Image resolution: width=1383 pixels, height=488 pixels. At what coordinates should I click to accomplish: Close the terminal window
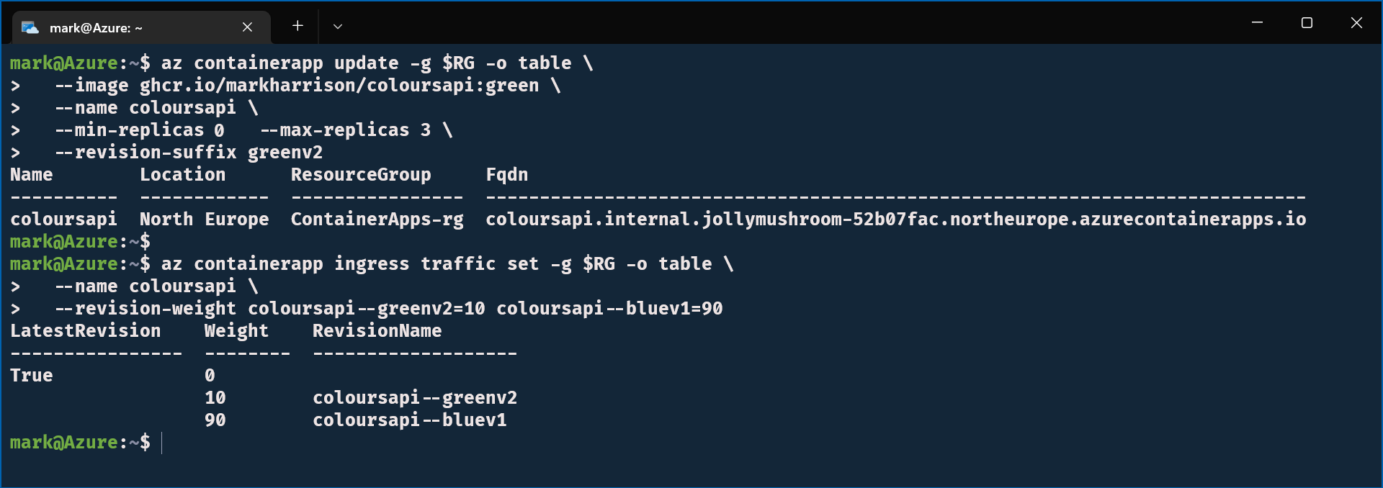(1356, 23)
